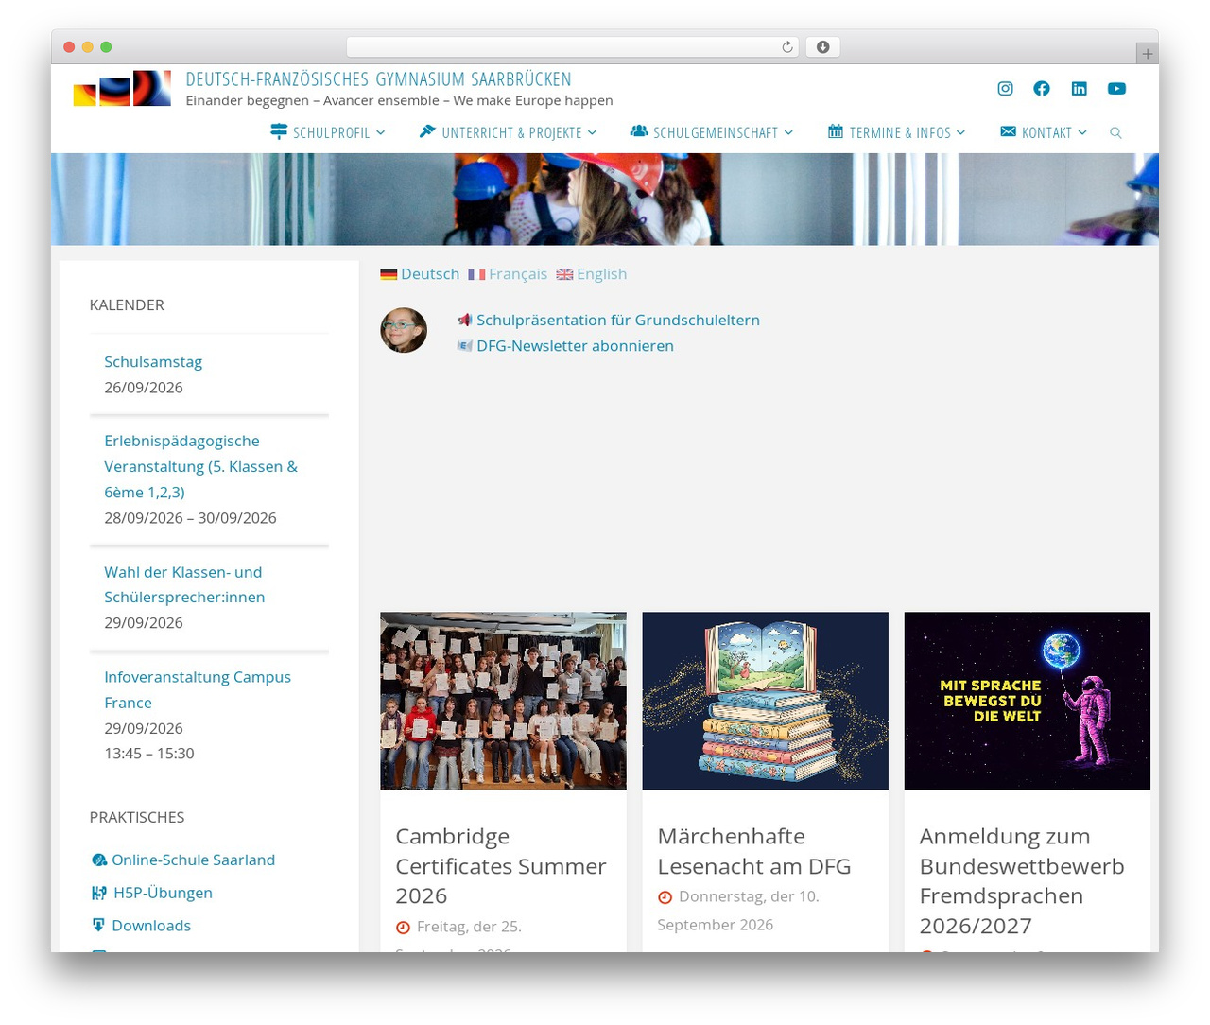Open DFG-Newsletter abonnieren link
This screenshot has width=1210, height=1025.
point(575,345)
